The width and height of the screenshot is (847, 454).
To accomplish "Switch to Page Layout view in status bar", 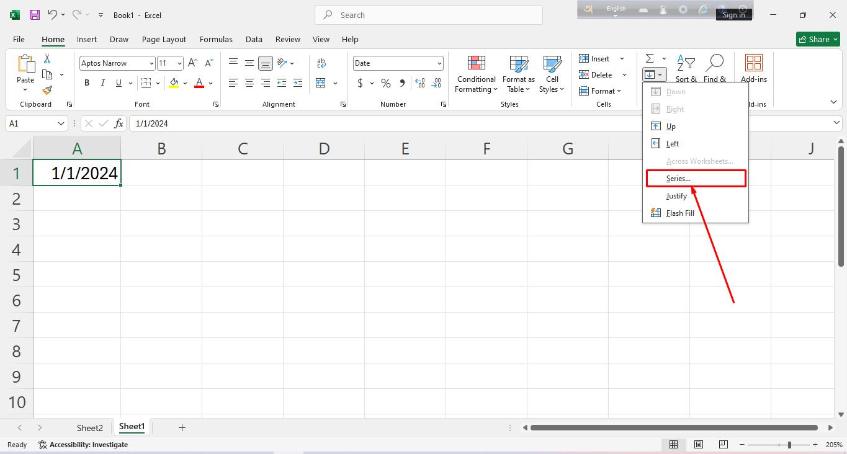I will pos(699,445).
